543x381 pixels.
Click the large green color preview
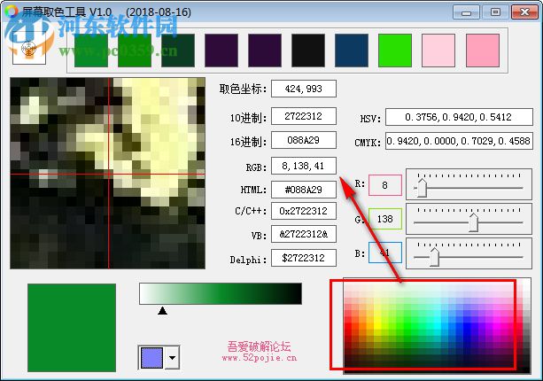point(72,328)
